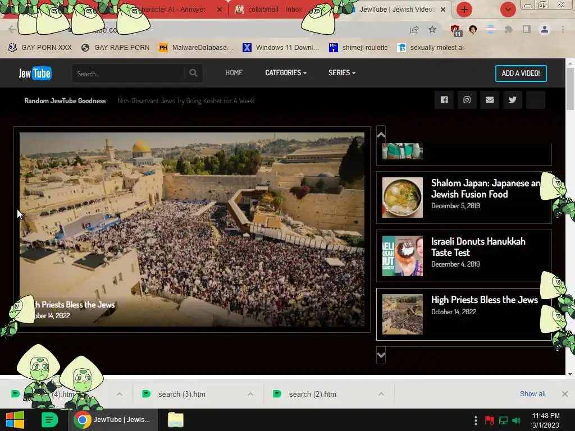The height and width of the screenshot is (431, 575).
Task: Close the downloads bar
Action: pyautogui.click(x=565, y=394)
